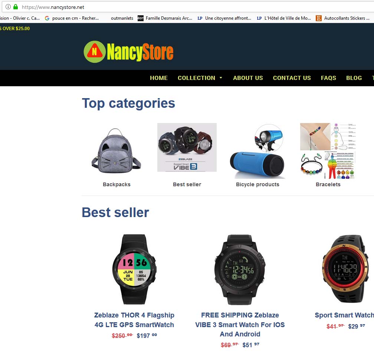374x355 pixels.
Task: Open the L'Hôtel de Ville bookmark
Action: click(x=284, y=18)
